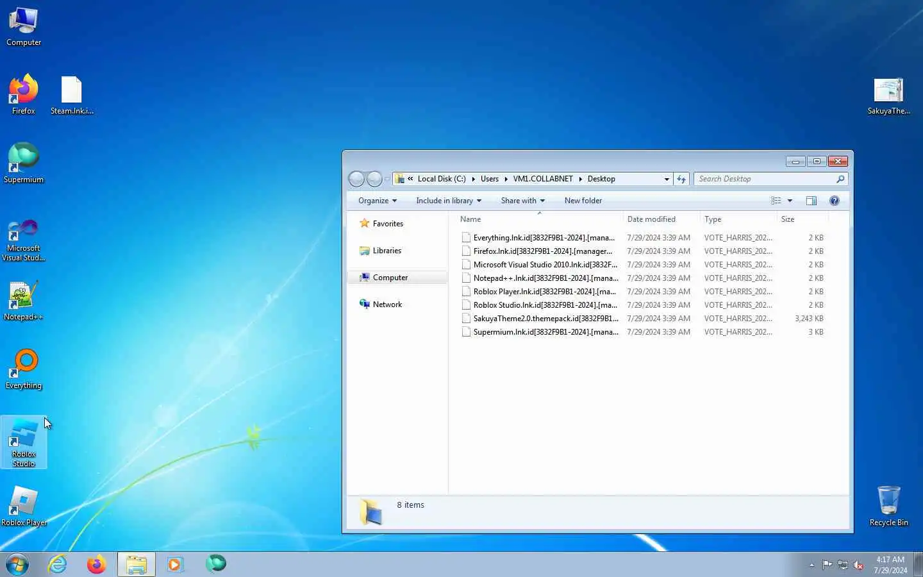Select the Supermium desktop shortcut
Image resolution: width=923 pixels, height=577 pixels.
tap(24, 163)
